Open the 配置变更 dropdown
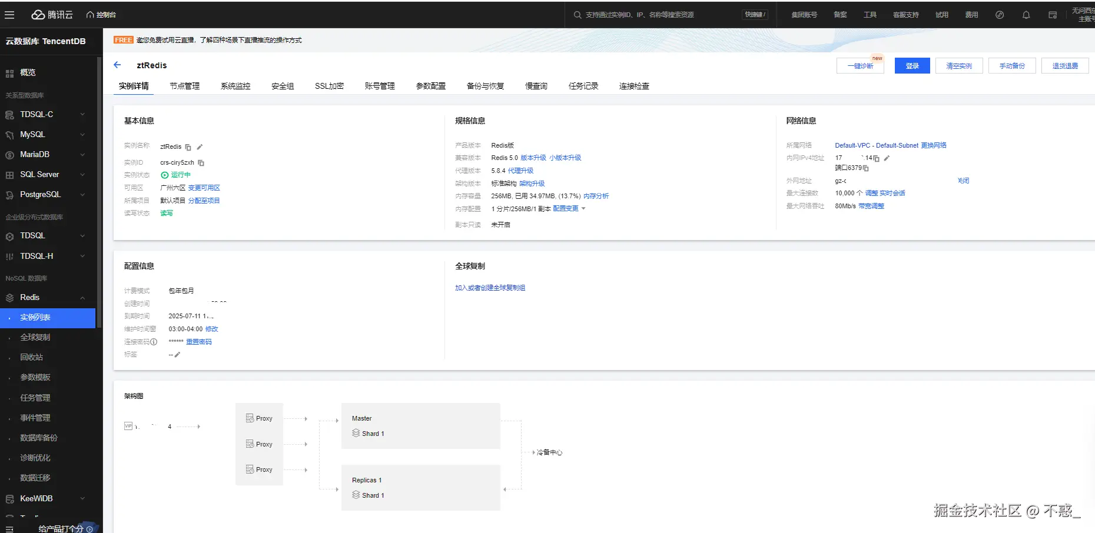 [569, 209]
